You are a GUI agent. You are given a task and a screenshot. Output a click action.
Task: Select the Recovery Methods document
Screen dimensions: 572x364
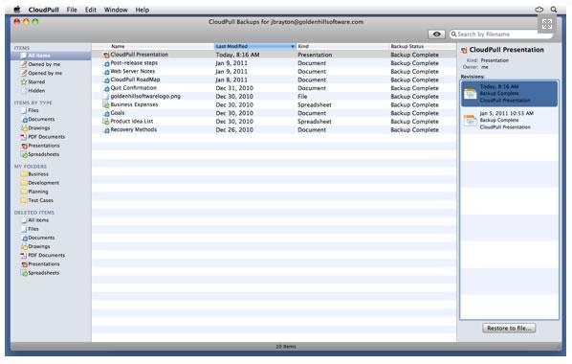[x=134, y=129]
